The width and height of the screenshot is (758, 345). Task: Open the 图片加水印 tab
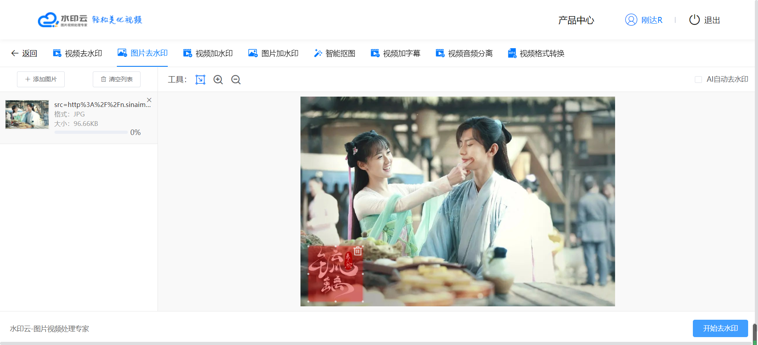click(x=273, y=53)
